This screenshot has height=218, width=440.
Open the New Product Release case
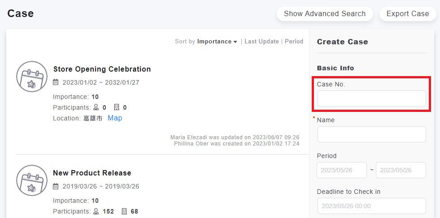pos(92,173)
